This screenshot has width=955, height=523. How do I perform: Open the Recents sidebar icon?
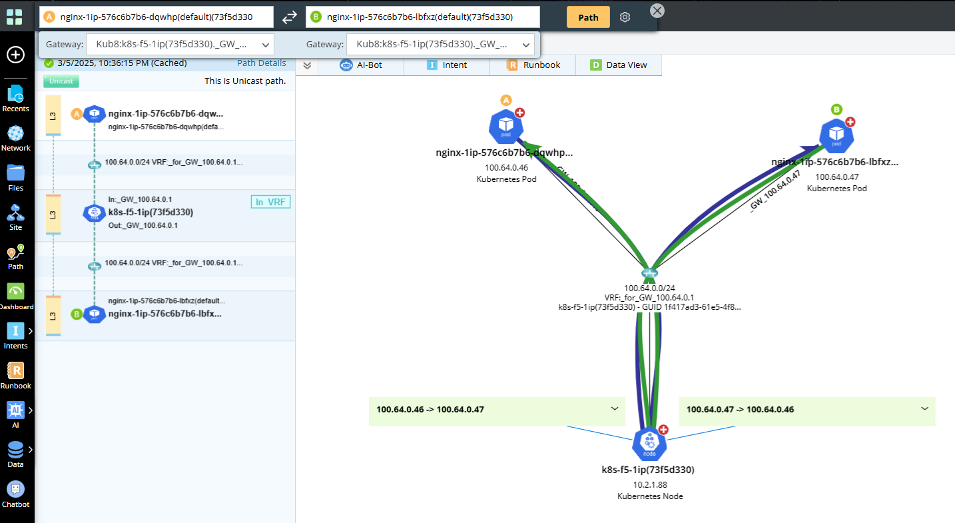point(15,99)
